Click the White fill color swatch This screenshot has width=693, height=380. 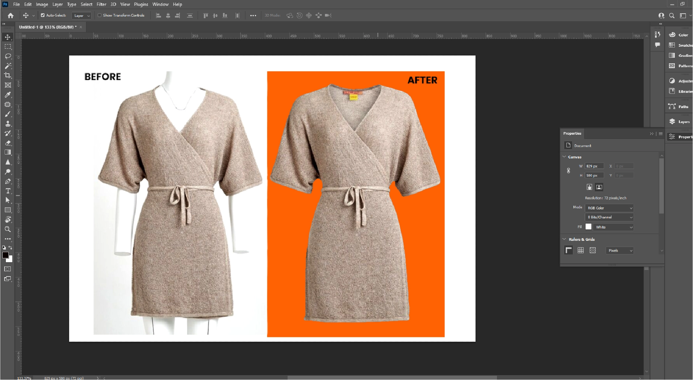(x=589, y=227)
